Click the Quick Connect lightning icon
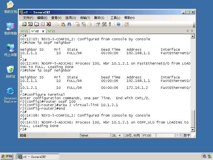The width and height of the screenshot is (213, 160). click(30, 24)
